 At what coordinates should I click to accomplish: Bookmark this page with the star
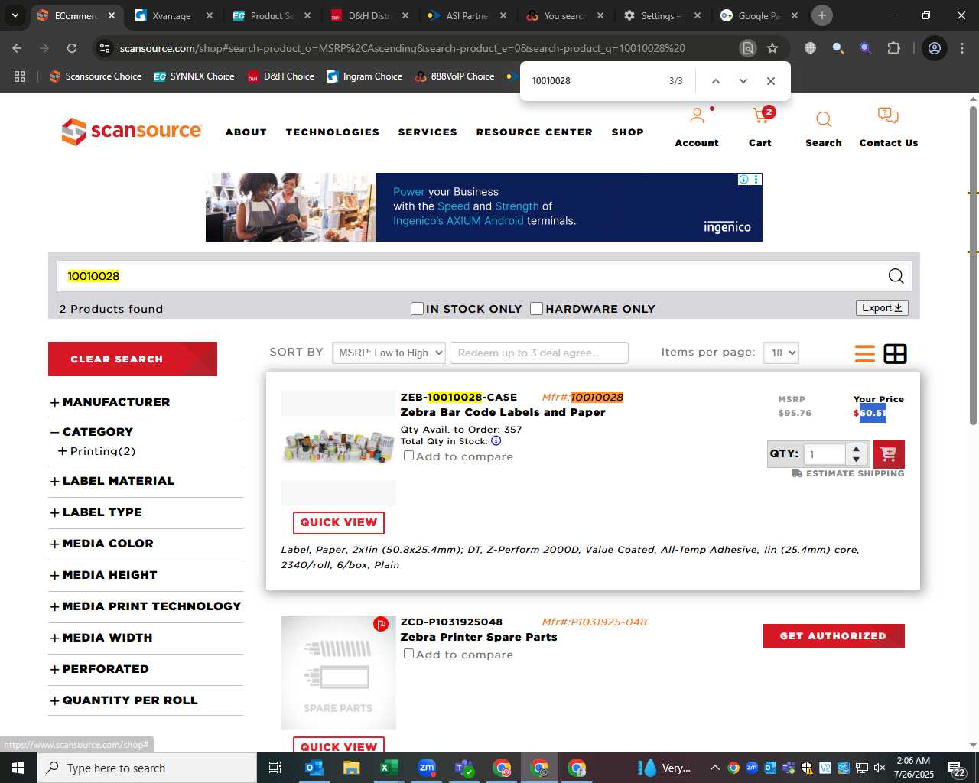click(772, 48)
